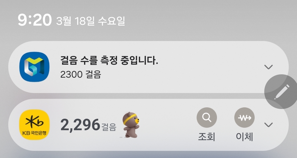Tap the blue M step-counter app icon
This screenshot has height=158, width=297.
34,67
